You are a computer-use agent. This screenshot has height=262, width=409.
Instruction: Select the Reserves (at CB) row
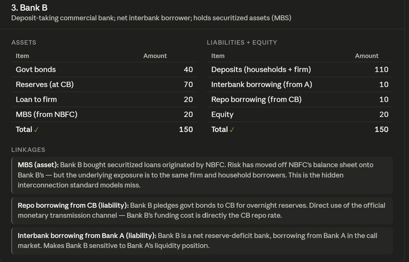pyautogui.click(x=104, y=85)
